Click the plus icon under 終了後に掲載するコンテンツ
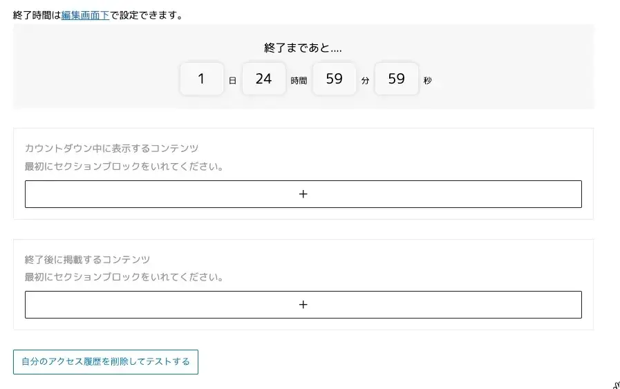The width and height of the screenshot is (620, 389). coord(303,305)
